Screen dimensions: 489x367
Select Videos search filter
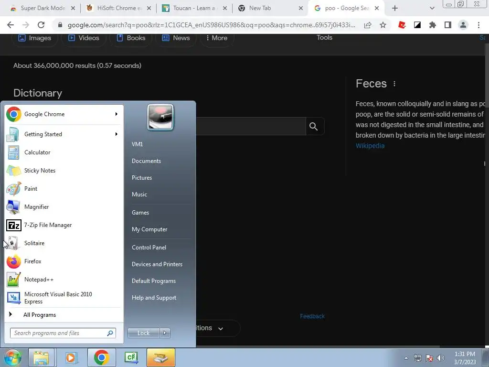(x=84, y=38)
